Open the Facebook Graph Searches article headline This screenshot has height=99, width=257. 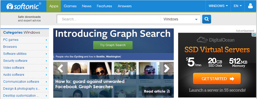(90, 84)
